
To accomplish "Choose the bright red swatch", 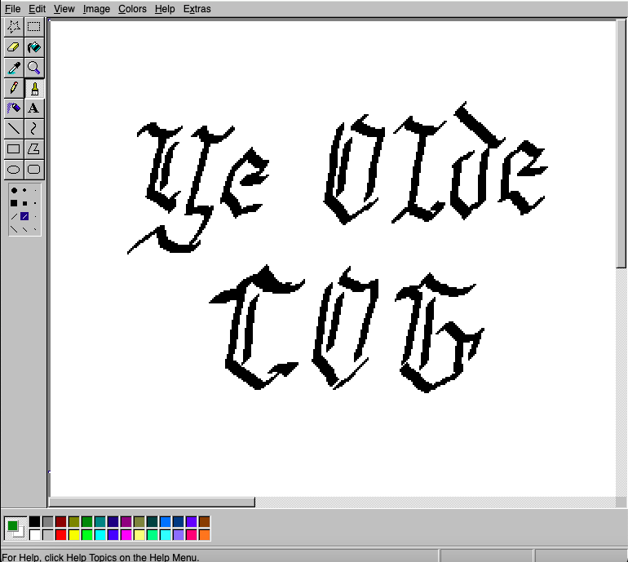I will (x=61, y=535).
